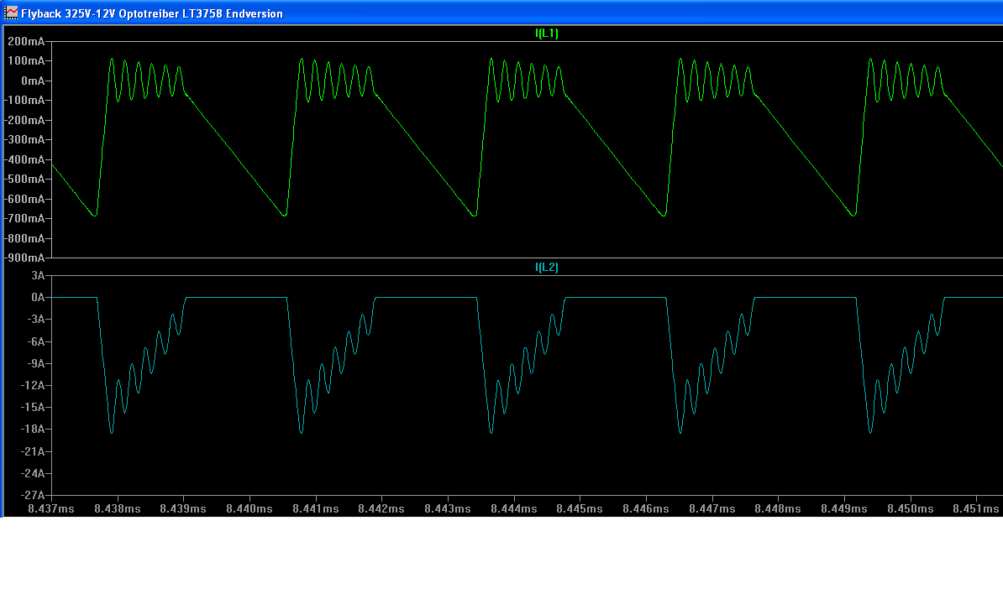Click the 8.437ms time axis label
Image resolution: width=1003 pixels, height=604 pixels.
(x=51, y=508)
